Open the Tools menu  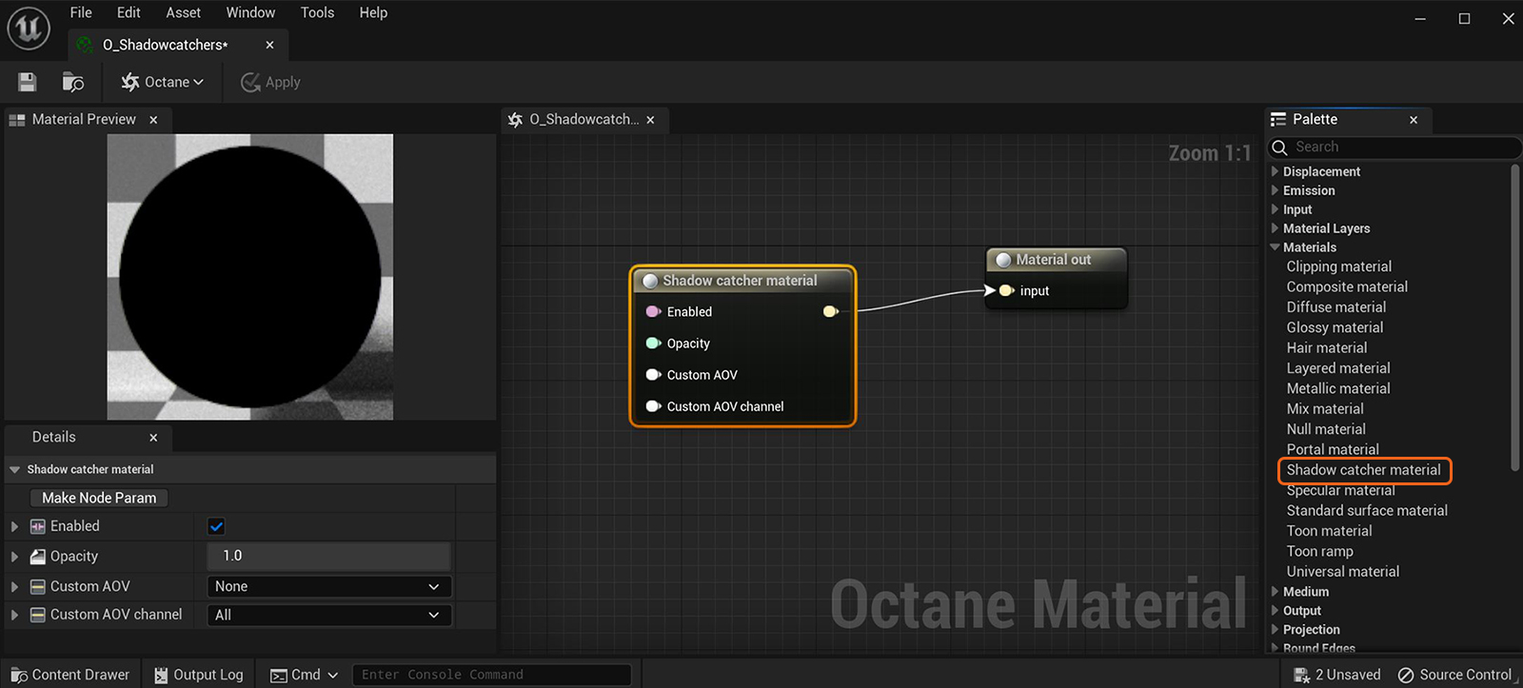(317, 12)
